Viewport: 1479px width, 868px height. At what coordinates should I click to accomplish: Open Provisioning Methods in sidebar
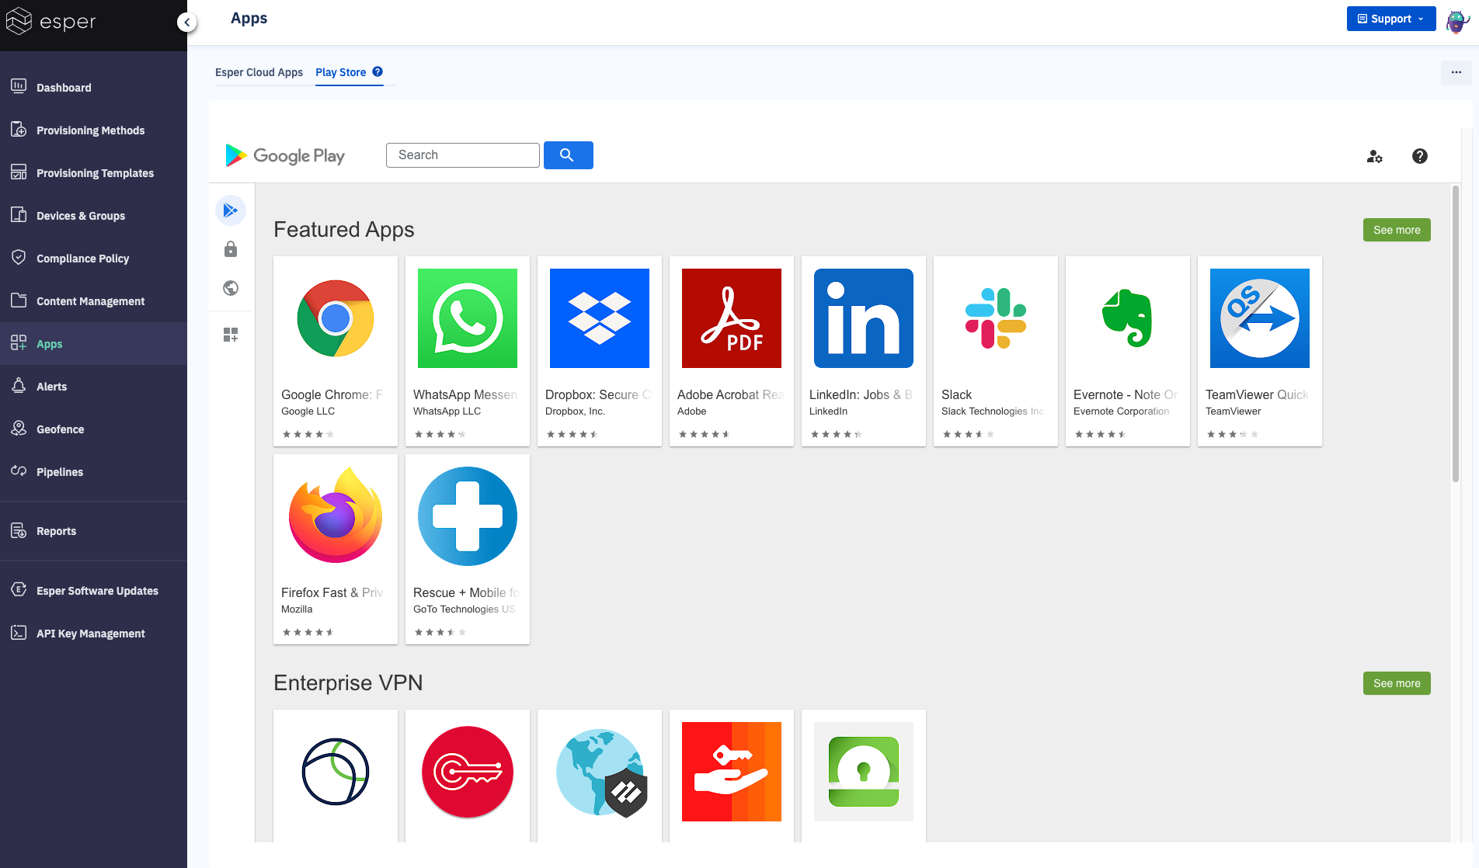93,130
